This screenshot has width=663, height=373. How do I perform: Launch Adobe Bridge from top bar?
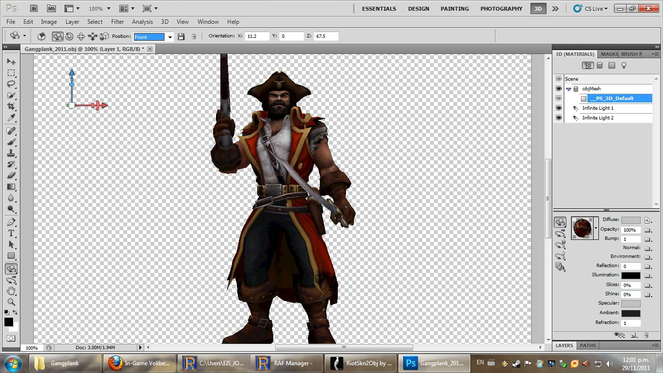(x=34, y=8)
